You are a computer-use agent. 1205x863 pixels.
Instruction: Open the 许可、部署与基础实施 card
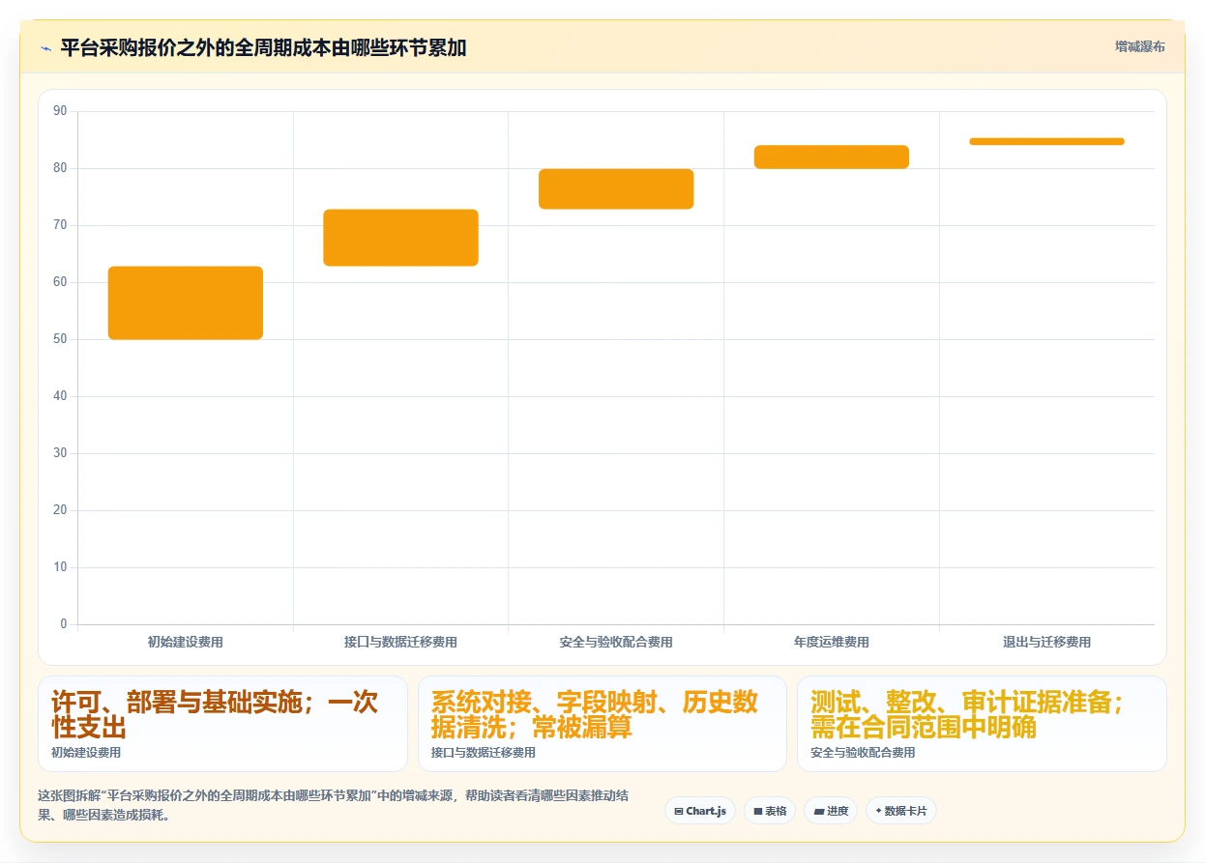coord(222,724)
